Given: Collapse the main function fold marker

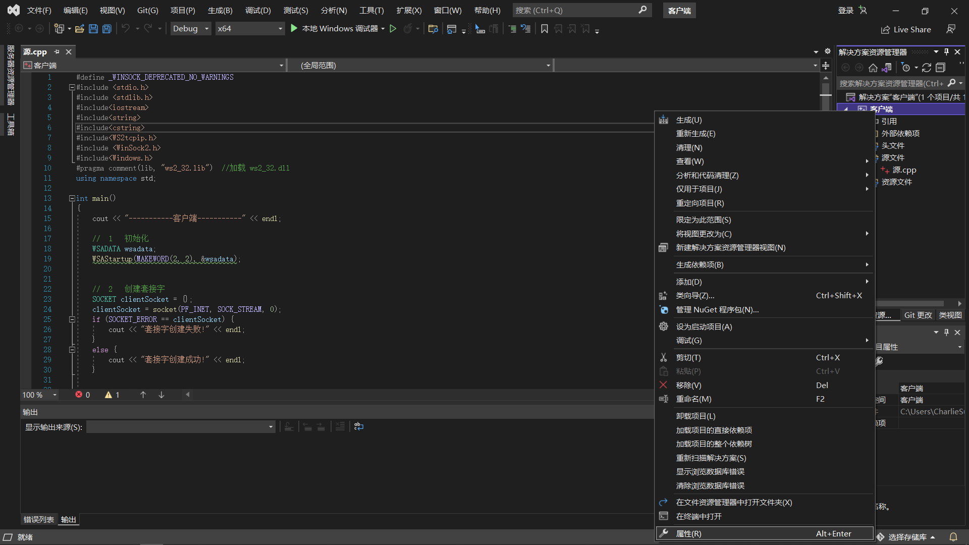Looking at the screenshot, I should (x=72, y=198).
